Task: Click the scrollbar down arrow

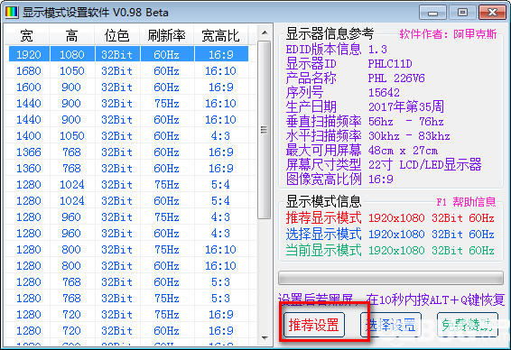Action: (x=265, y=338)
